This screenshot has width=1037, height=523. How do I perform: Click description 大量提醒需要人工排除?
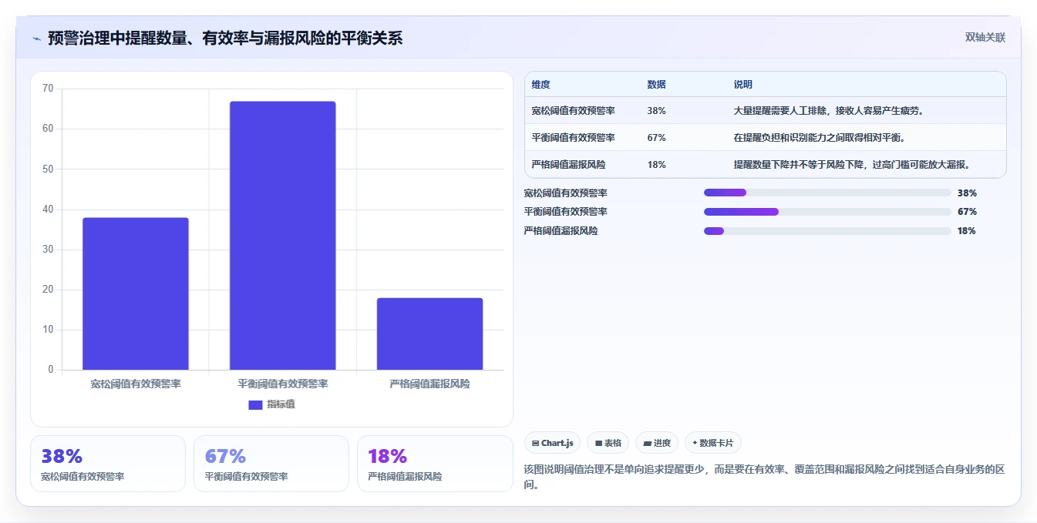[829, 111]
